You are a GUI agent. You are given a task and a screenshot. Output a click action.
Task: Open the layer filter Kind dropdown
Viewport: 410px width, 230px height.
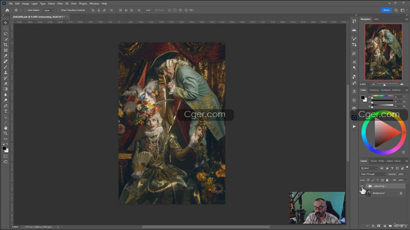click(x=369, y=168)
